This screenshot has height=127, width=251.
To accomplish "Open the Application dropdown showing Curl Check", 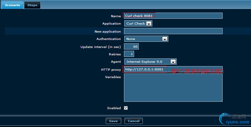I will (138, 23).
